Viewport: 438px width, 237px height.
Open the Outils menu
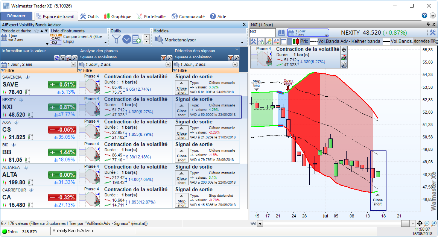[x=90, y=17]
